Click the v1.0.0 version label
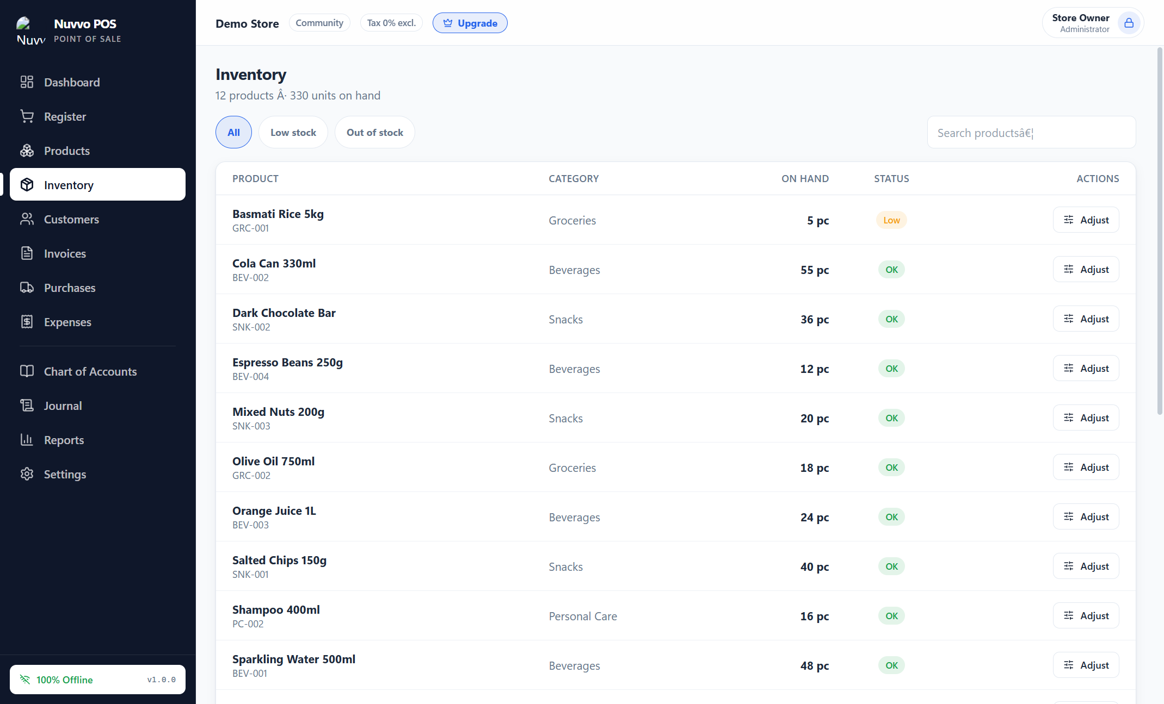Viewport: 1164px width, 704px height. tap(162, 680)
